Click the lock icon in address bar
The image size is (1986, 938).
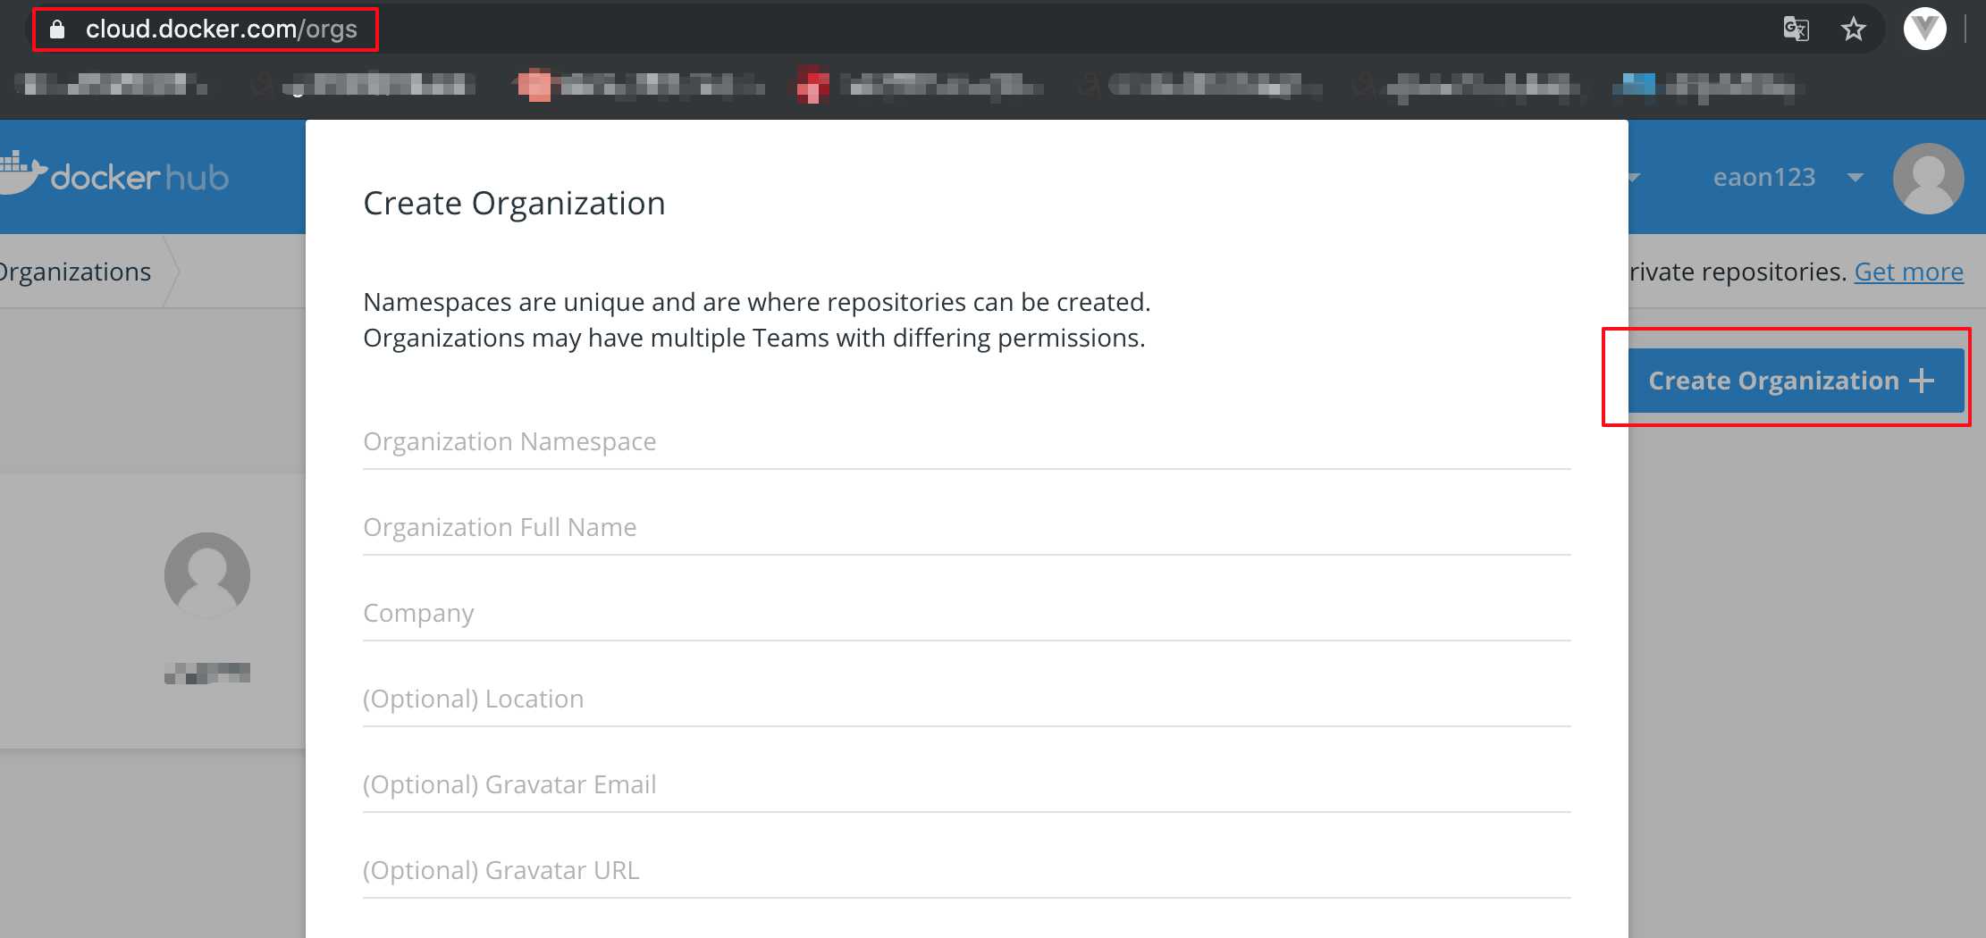tap(57, 29)
